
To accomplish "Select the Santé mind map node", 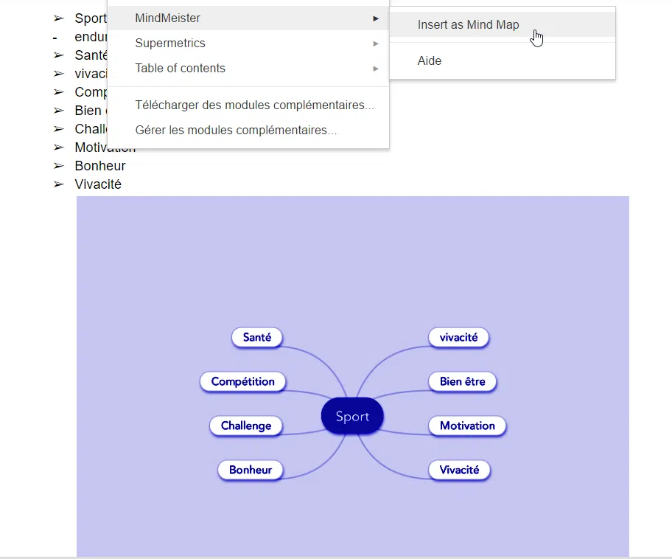I will 257,337.
